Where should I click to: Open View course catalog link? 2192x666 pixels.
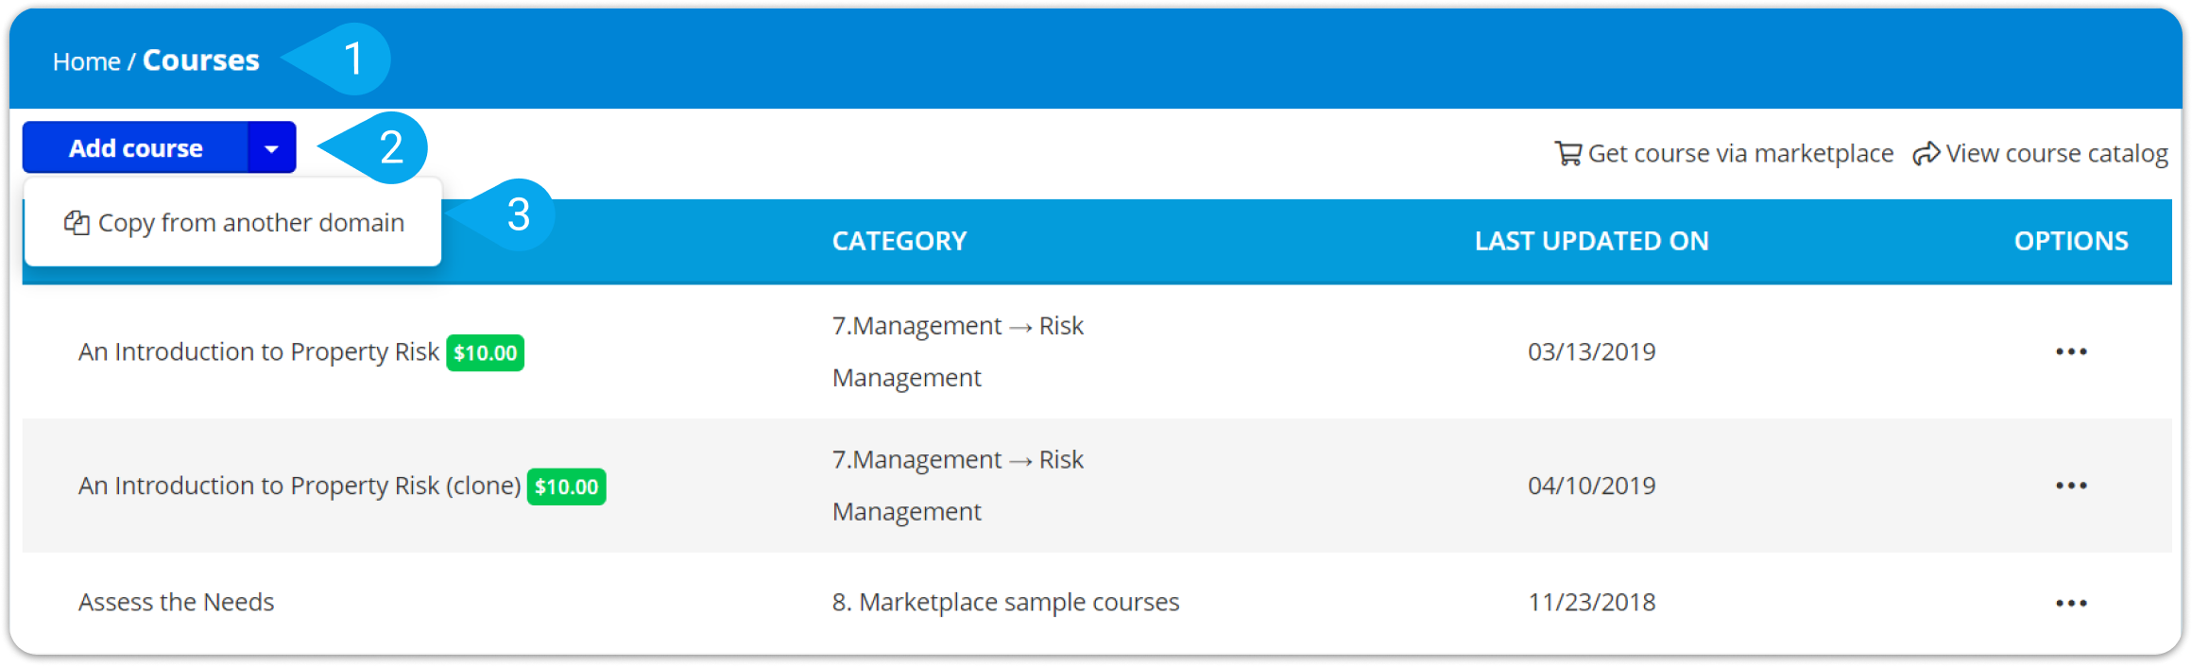point(2041,153)
